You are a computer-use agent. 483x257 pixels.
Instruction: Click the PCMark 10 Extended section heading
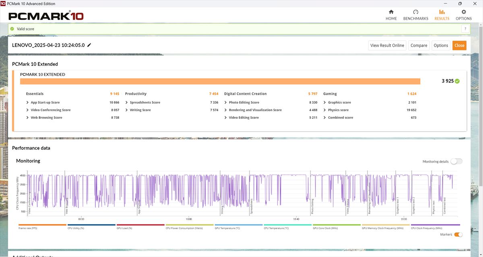click(x=35, y=64)
